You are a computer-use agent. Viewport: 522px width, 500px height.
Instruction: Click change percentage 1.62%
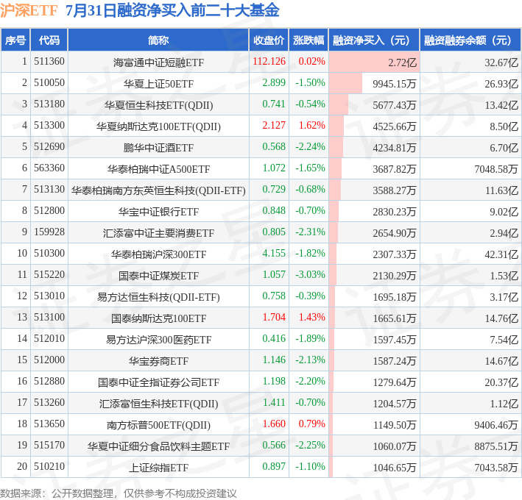pos(311,125)
